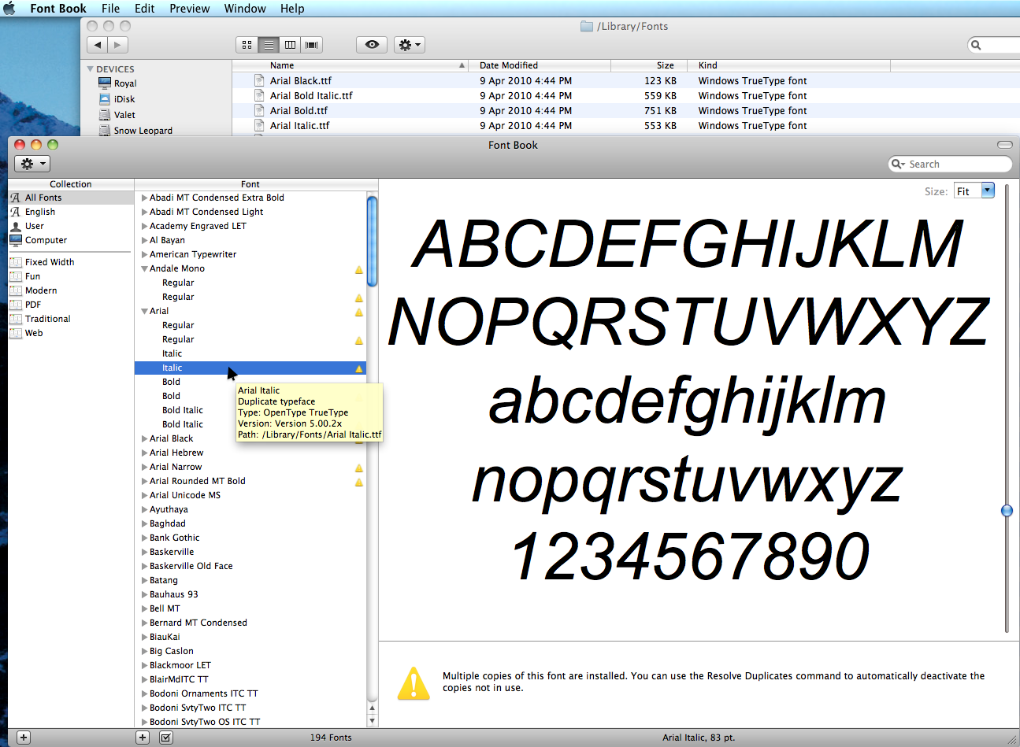This screenshot has height=747, width=1020.
Task: Click the Font Book Search field
Action: click(x=950, y=164)
